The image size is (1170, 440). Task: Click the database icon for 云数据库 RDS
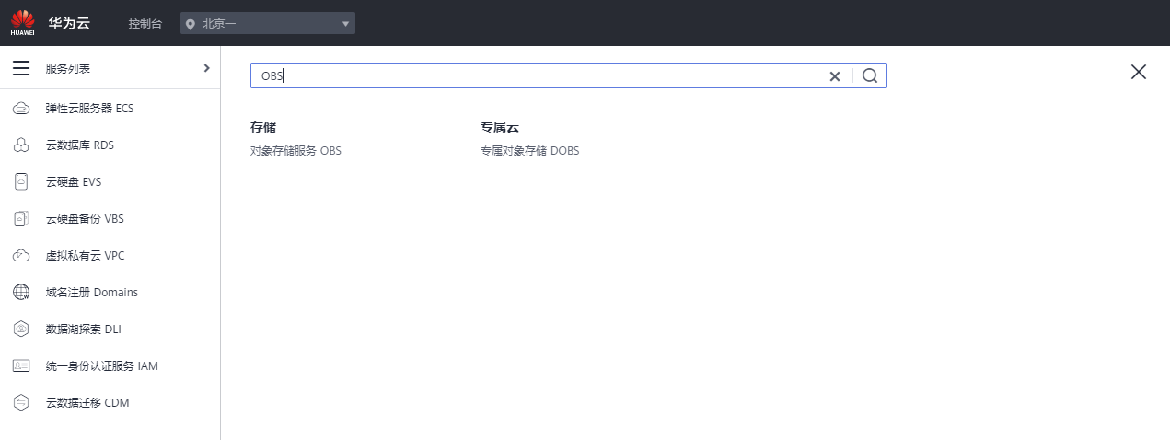pyautogui.click(x=21, y=145)
